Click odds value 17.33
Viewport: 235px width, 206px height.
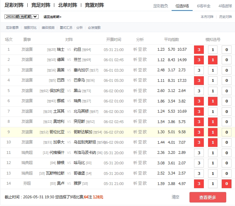coord(182,80)
